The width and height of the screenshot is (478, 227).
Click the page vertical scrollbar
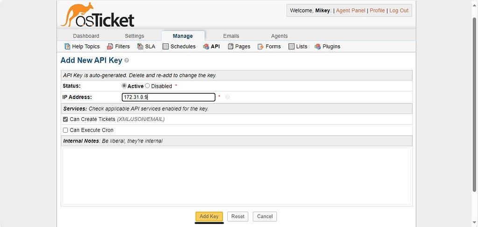474,104
